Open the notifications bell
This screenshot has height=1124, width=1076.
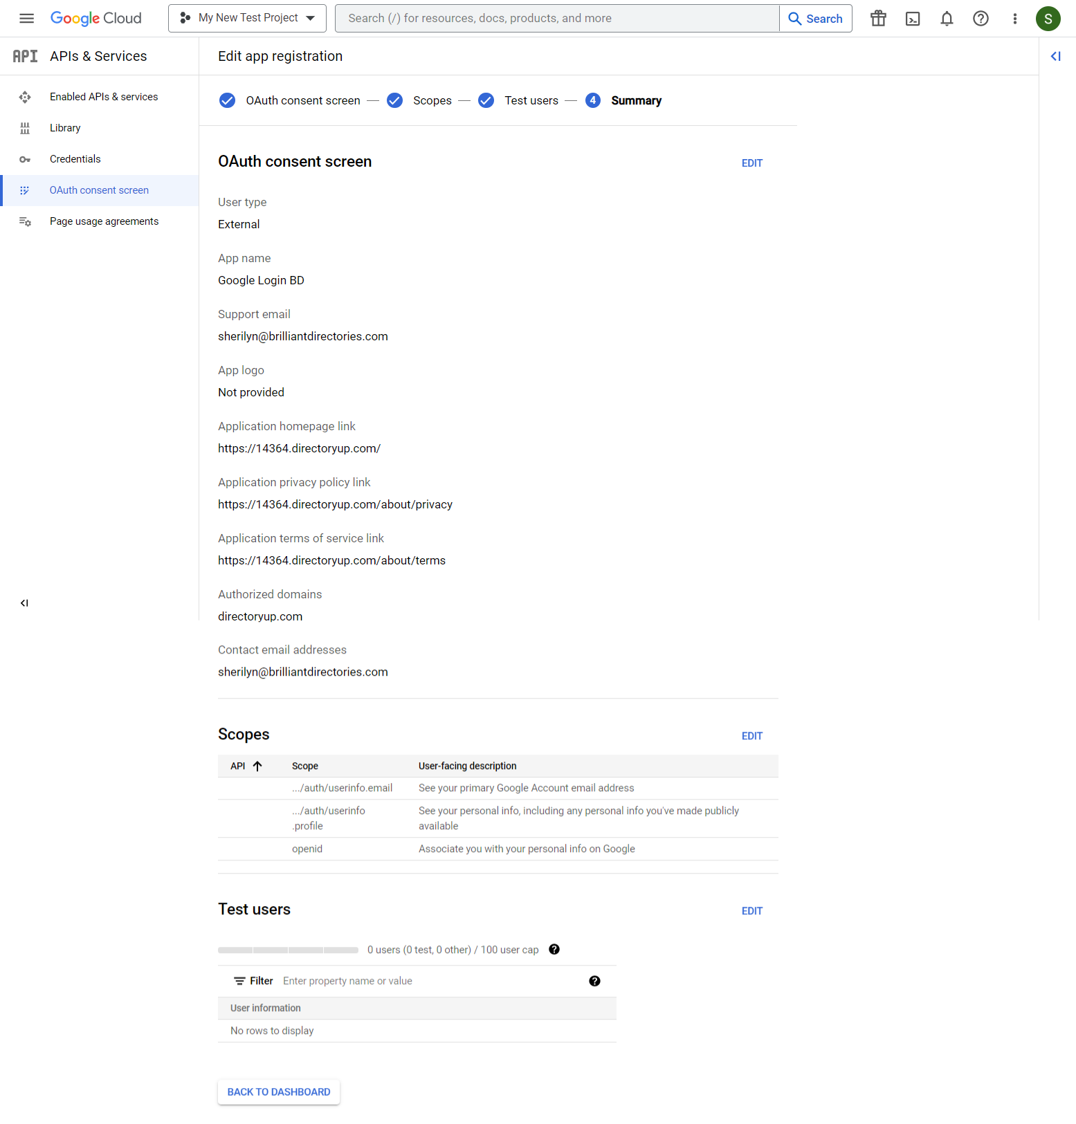click(947, 19)
